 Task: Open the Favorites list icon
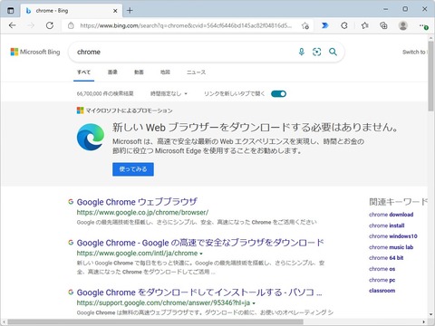[x=364, y=25]
